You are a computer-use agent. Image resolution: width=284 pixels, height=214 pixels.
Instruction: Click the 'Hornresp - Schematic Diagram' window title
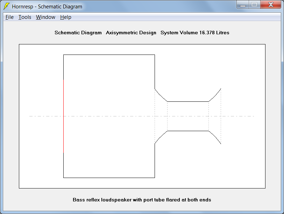tap(47, 7)
